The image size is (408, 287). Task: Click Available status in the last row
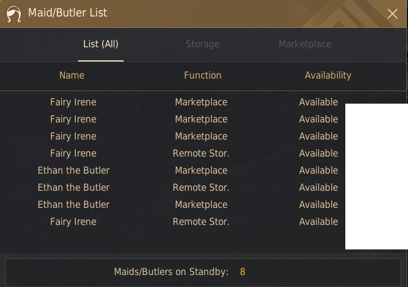click(319, 222)
